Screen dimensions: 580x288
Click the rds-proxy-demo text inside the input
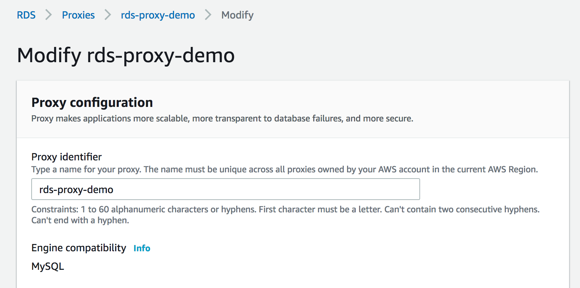point(76,189)
